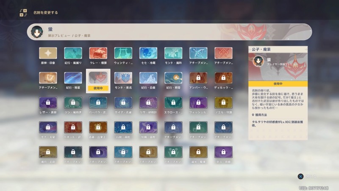Choose the 紀行・煌星 namecard
Viewport: 339px width, 191px height.
pyautogui.click(x=73, y=78)
